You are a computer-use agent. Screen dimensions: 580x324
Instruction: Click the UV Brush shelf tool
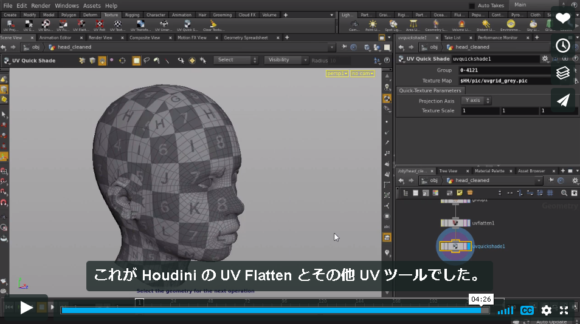(46, 26)
